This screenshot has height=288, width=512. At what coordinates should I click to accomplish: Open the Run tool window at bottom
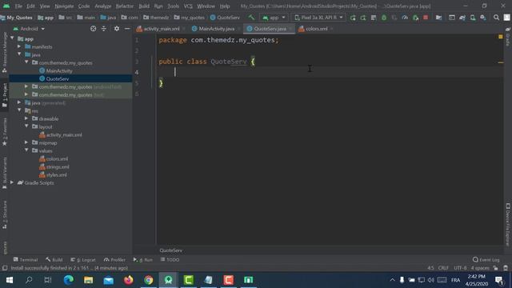pos(142,259)
